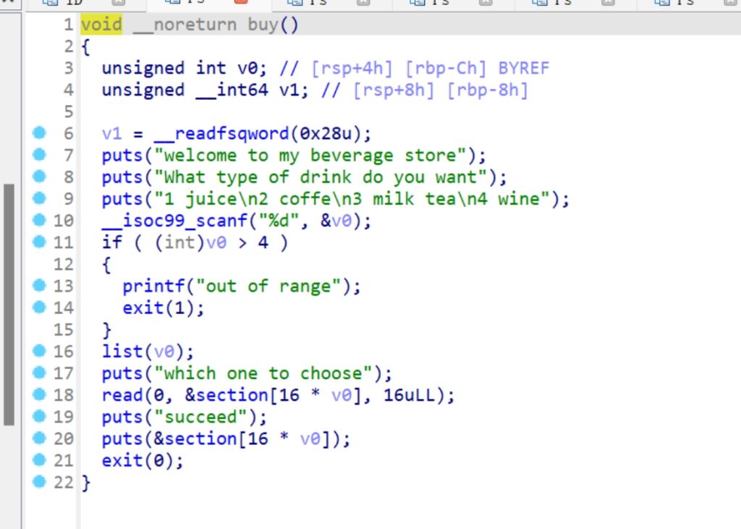Screen dimensions: 741x529
Task: Click the breakpoint dot on line 22
Action: tap(39, 481)
